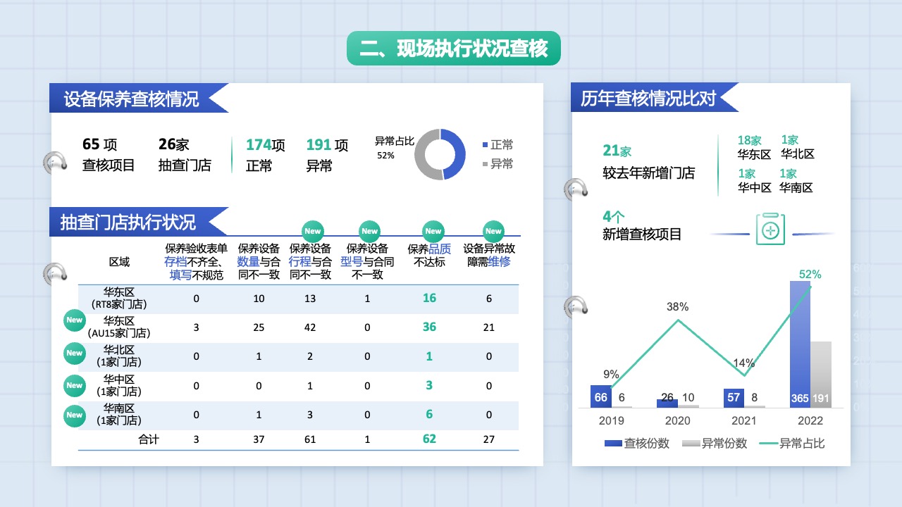Click the 异常份数 gray legend marker
The width and height of the screenshot is (902, 507).
691,444
